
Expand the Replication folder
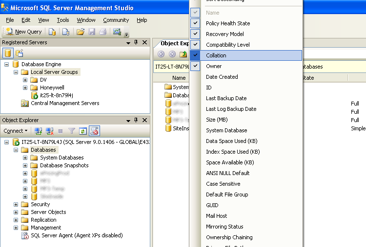coord(16,220)
